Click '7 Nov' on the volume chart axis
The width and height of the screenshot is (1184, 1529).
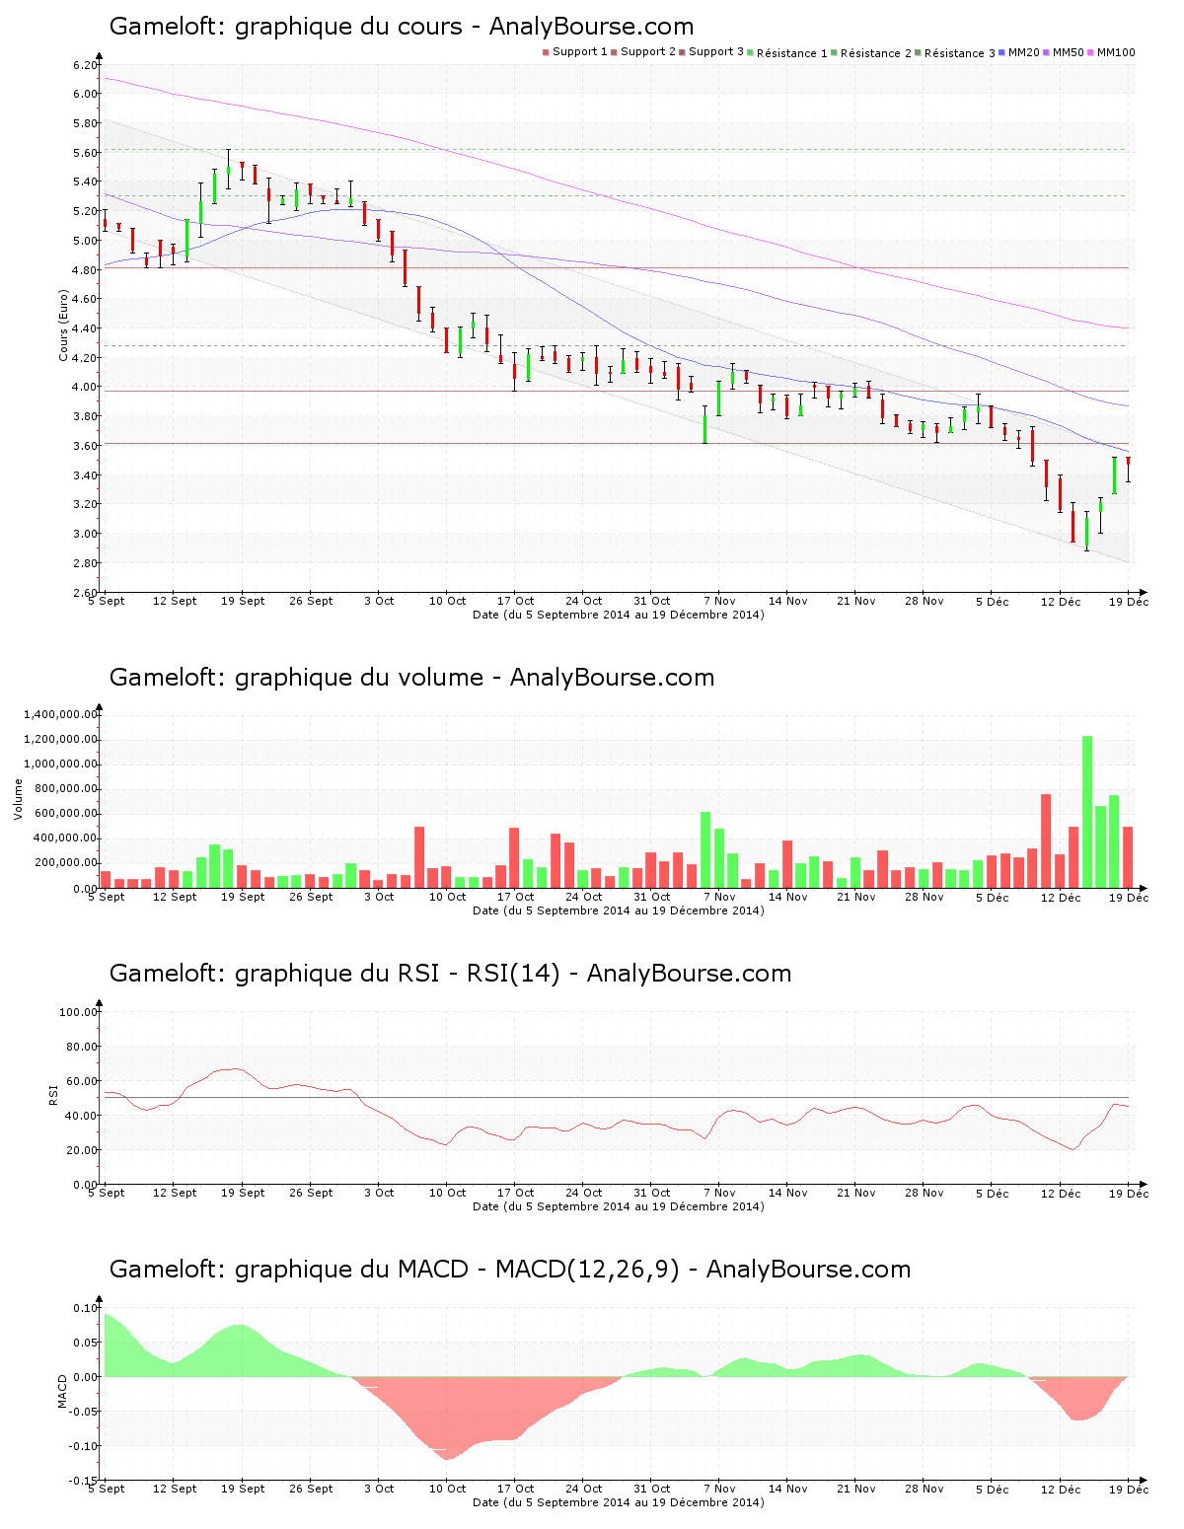click(x=720, y=897)
